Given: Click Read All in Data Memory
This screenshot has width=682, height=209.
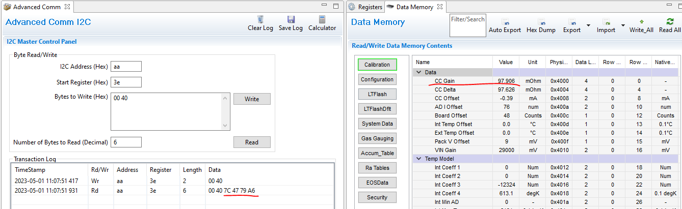Looking at the screenshot, I should (670, 22).
